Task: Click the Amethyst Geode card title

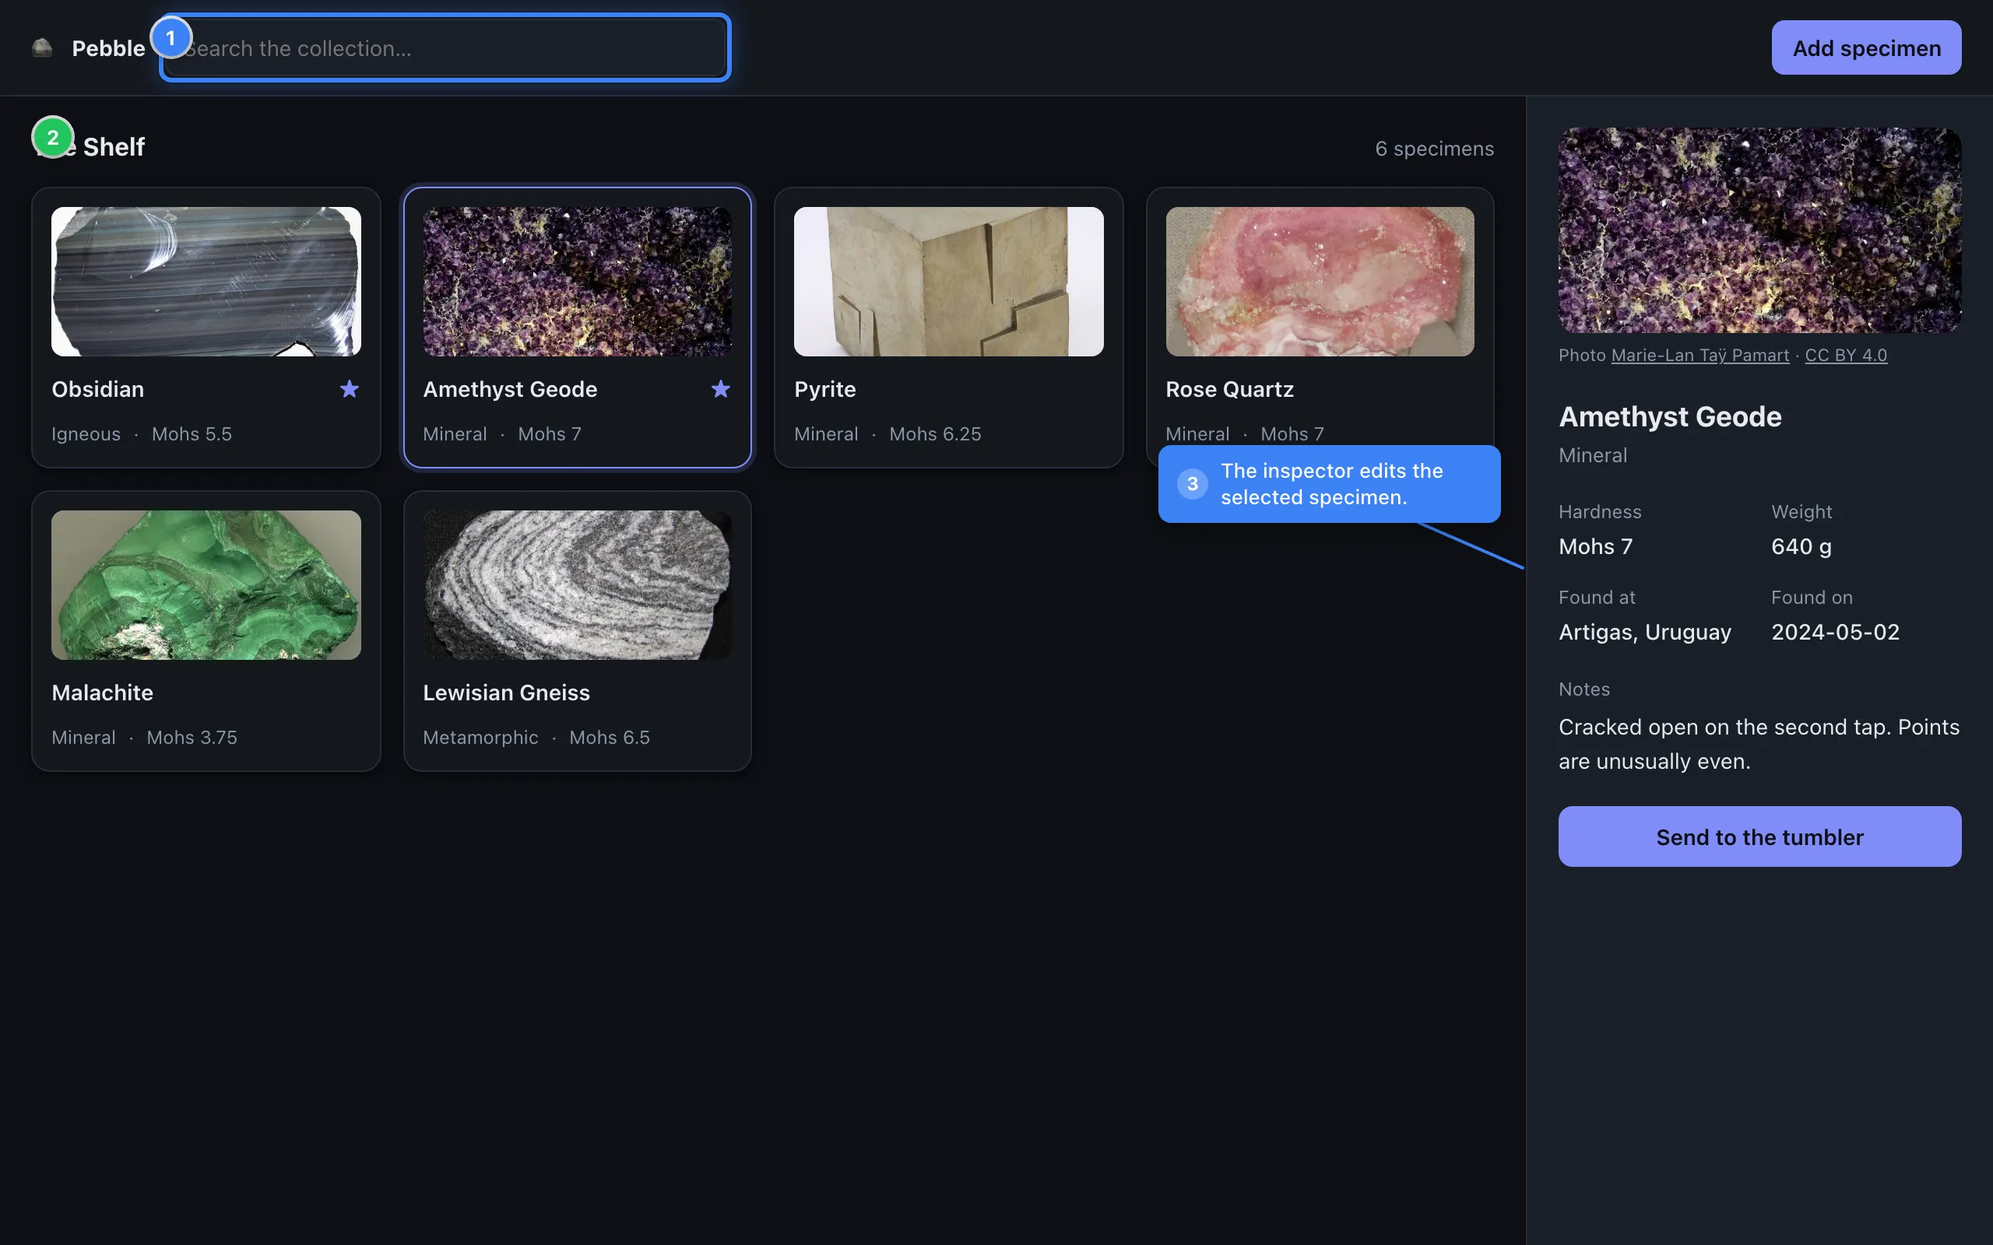Action: 510,388
